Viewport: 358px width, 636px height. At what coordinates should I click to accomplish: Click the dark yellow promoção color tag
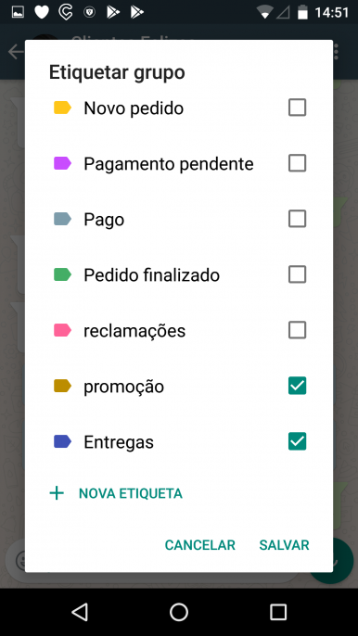[62, 386]
